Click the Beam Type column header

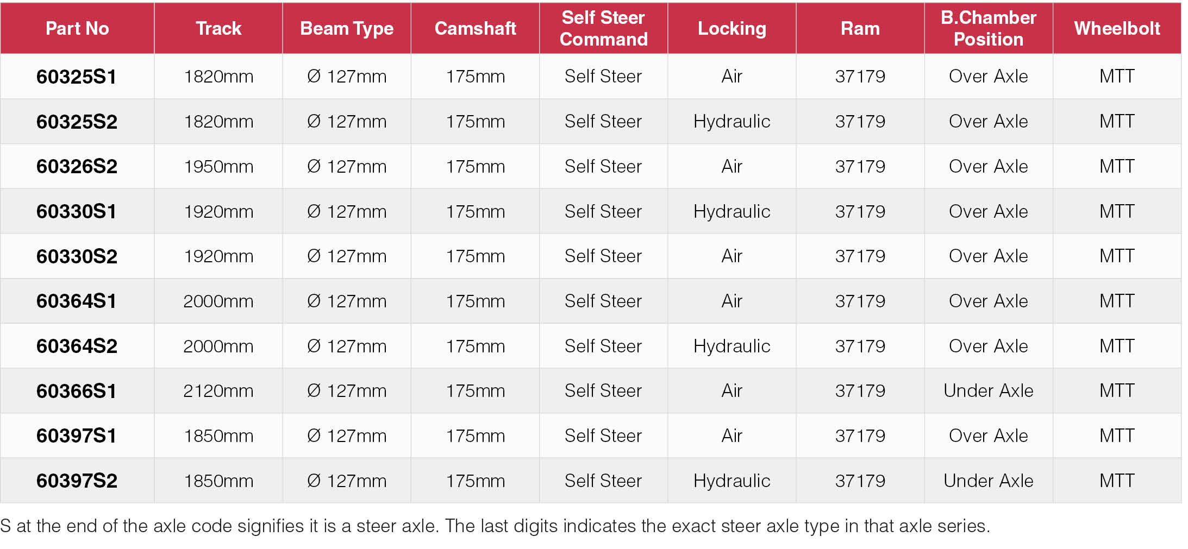coord(347,28)
